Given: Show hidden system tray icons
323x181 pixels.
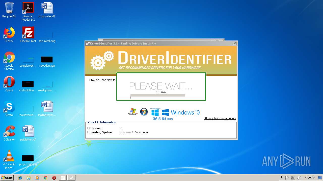Looking at the screenshot, I should [x=281, y=177].
